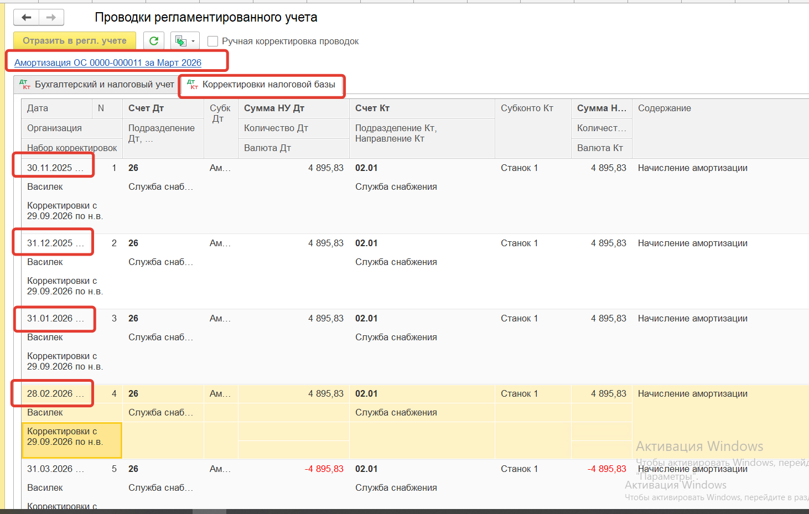Click the Отразить в регл. учете button
This screenshot has height=514, width=809.
tap(75, 40)
